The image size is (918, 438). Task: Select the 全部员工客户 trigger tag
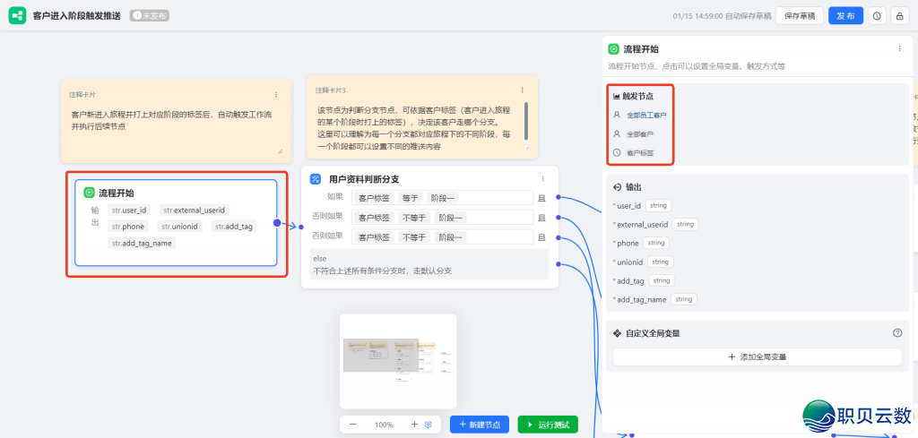(x=646, y=116)
